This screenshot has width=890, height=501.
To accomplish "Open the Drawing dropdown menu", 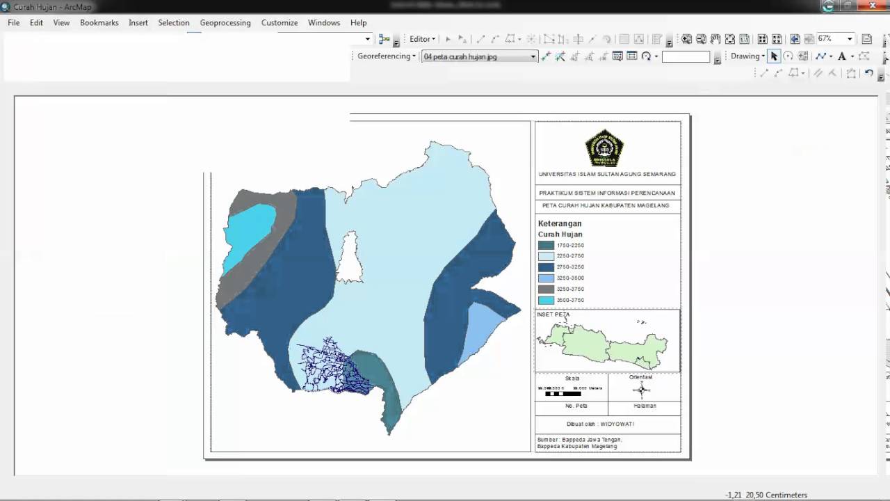I will click(748, 56).
